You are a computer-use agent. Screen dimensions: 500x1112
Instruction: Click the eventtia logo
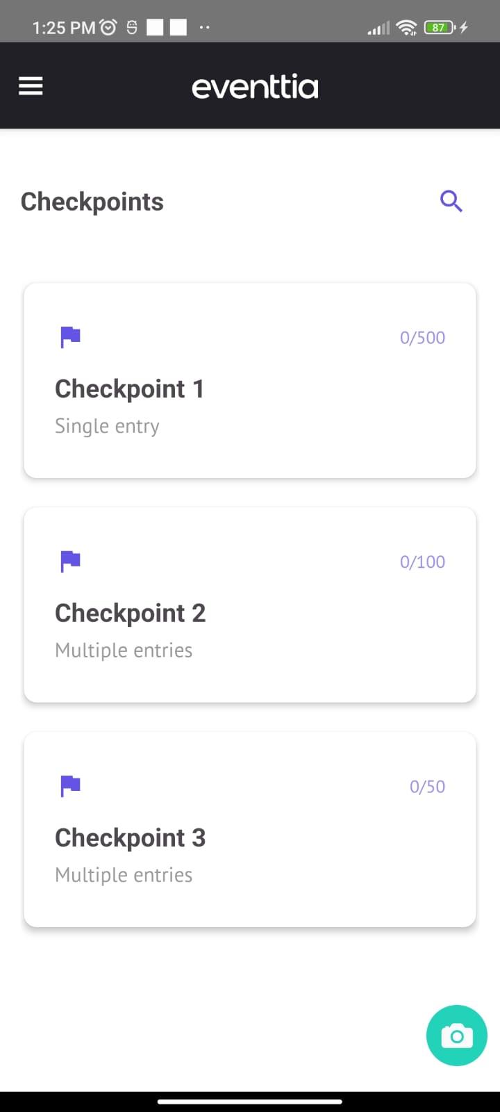point(255,88)
